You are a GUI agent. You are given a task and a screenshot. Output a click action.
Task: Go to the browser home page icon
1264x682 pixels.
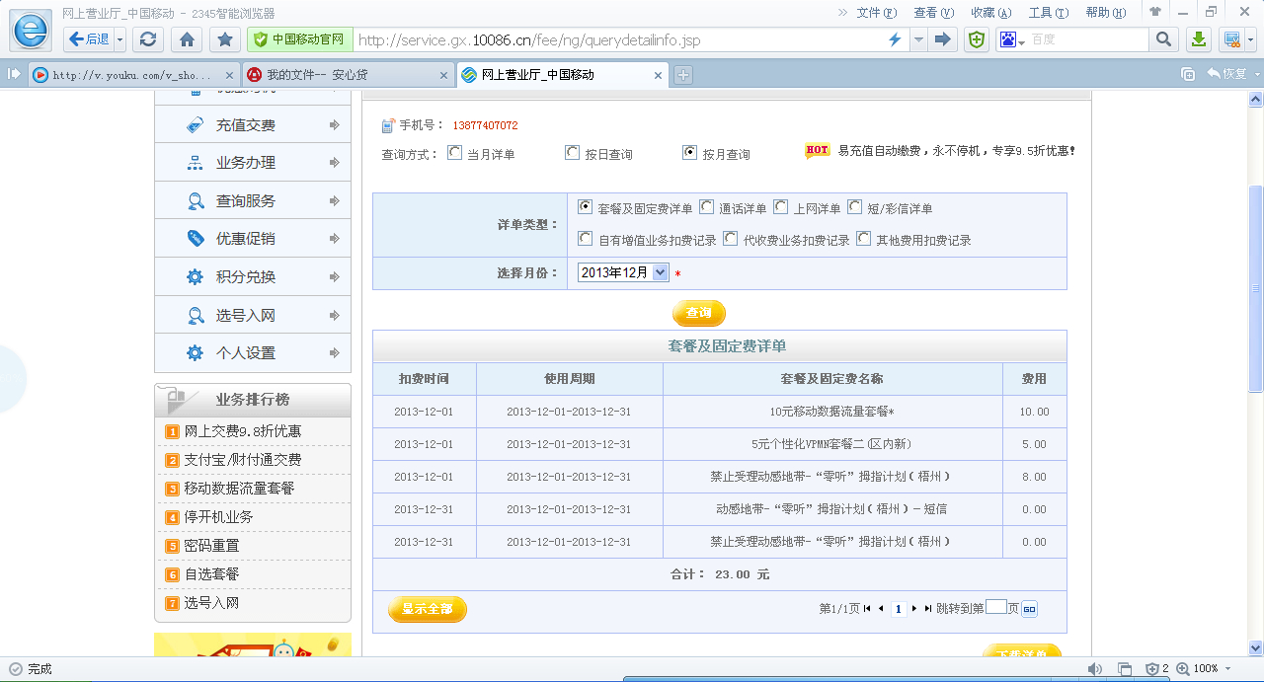coord(187,39)
